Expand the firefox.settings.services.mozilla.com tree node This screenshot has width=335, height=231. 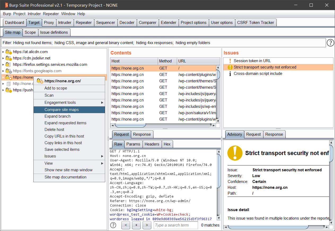tap(3, 65)
